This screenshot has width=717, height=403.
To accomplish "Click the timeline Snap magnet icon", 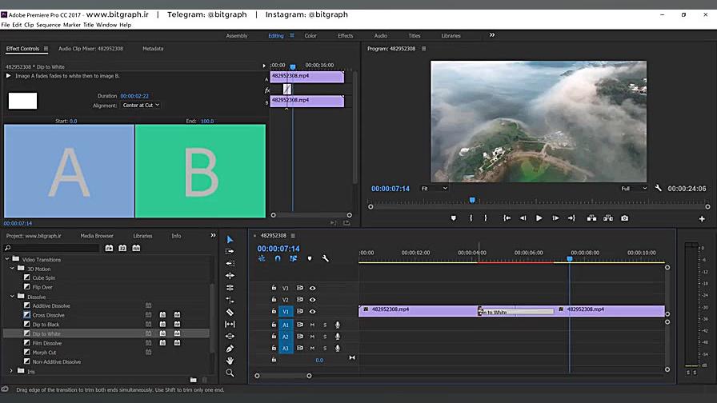I will point(277,258).
